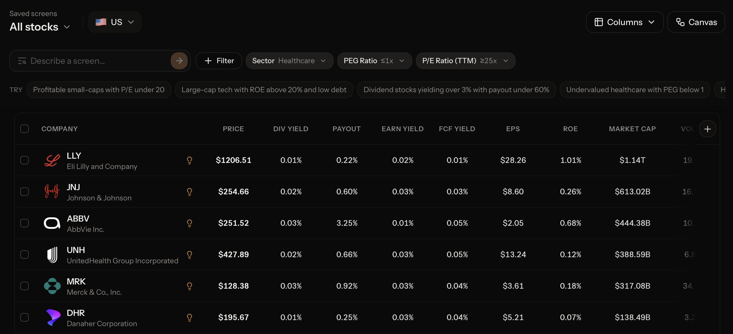
Task: Click the Johnson & Johnson logo
Action: point(52,192)
